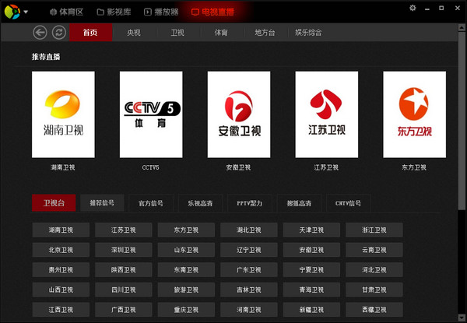The image size is (467, 323).
Task: Switch to the 影视库 video library
Action: click(x=114, y=12)
